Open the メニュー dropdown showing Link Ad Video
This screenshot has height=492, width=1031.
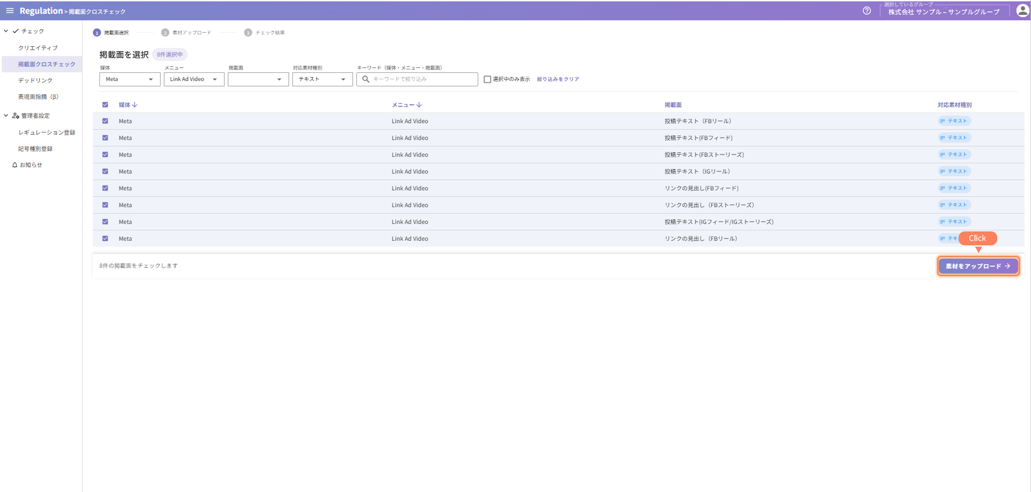(194, 79)
